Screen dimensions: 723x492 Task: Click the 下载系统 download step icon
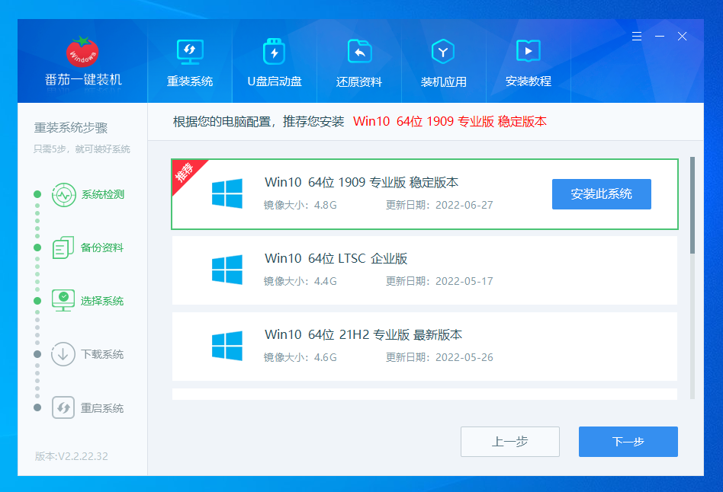tap(63, 354)
